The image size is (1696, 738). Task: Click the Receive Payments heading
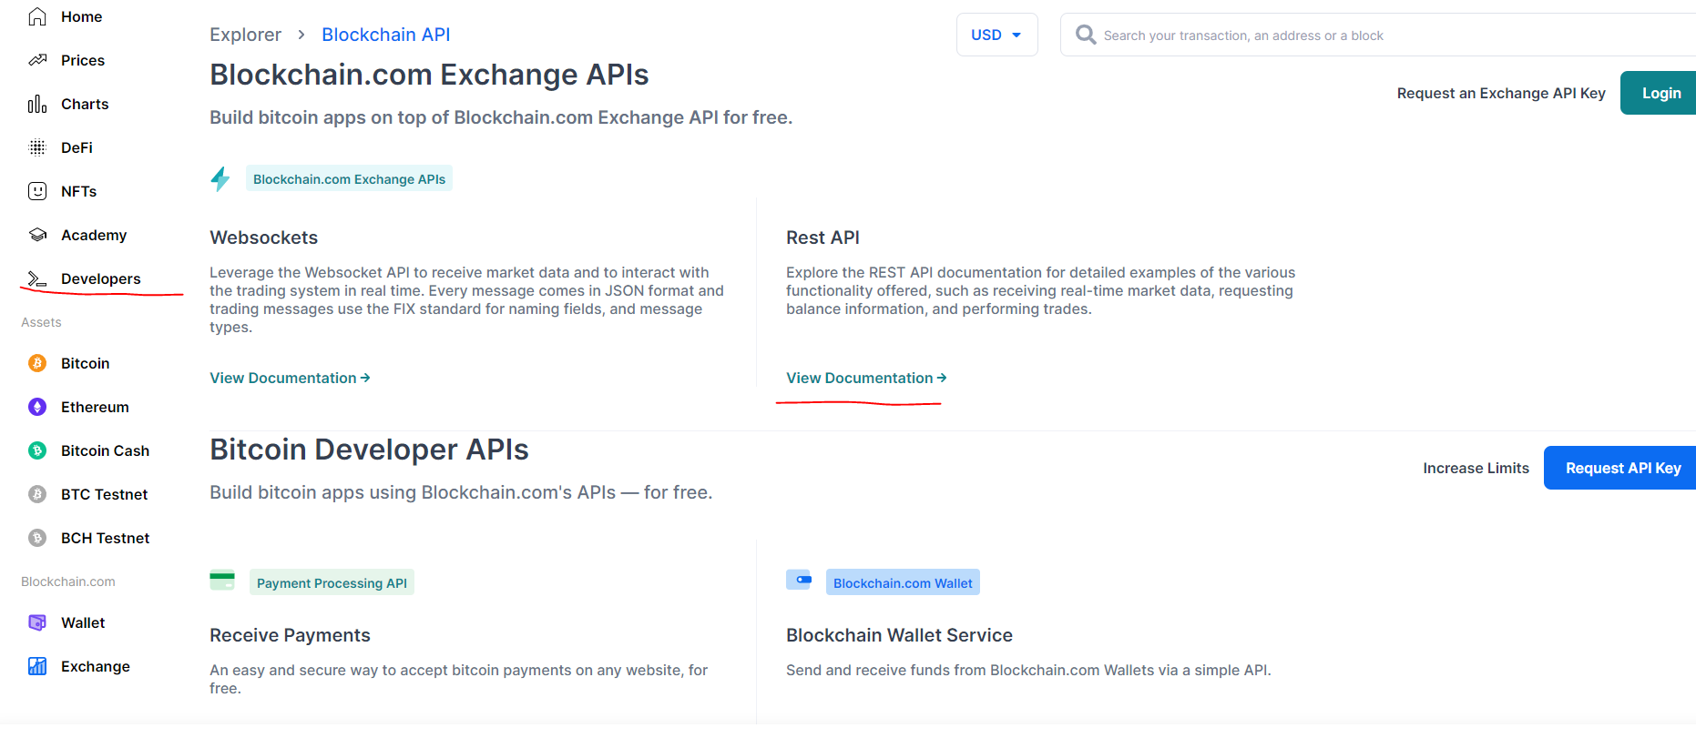(290, 635)
